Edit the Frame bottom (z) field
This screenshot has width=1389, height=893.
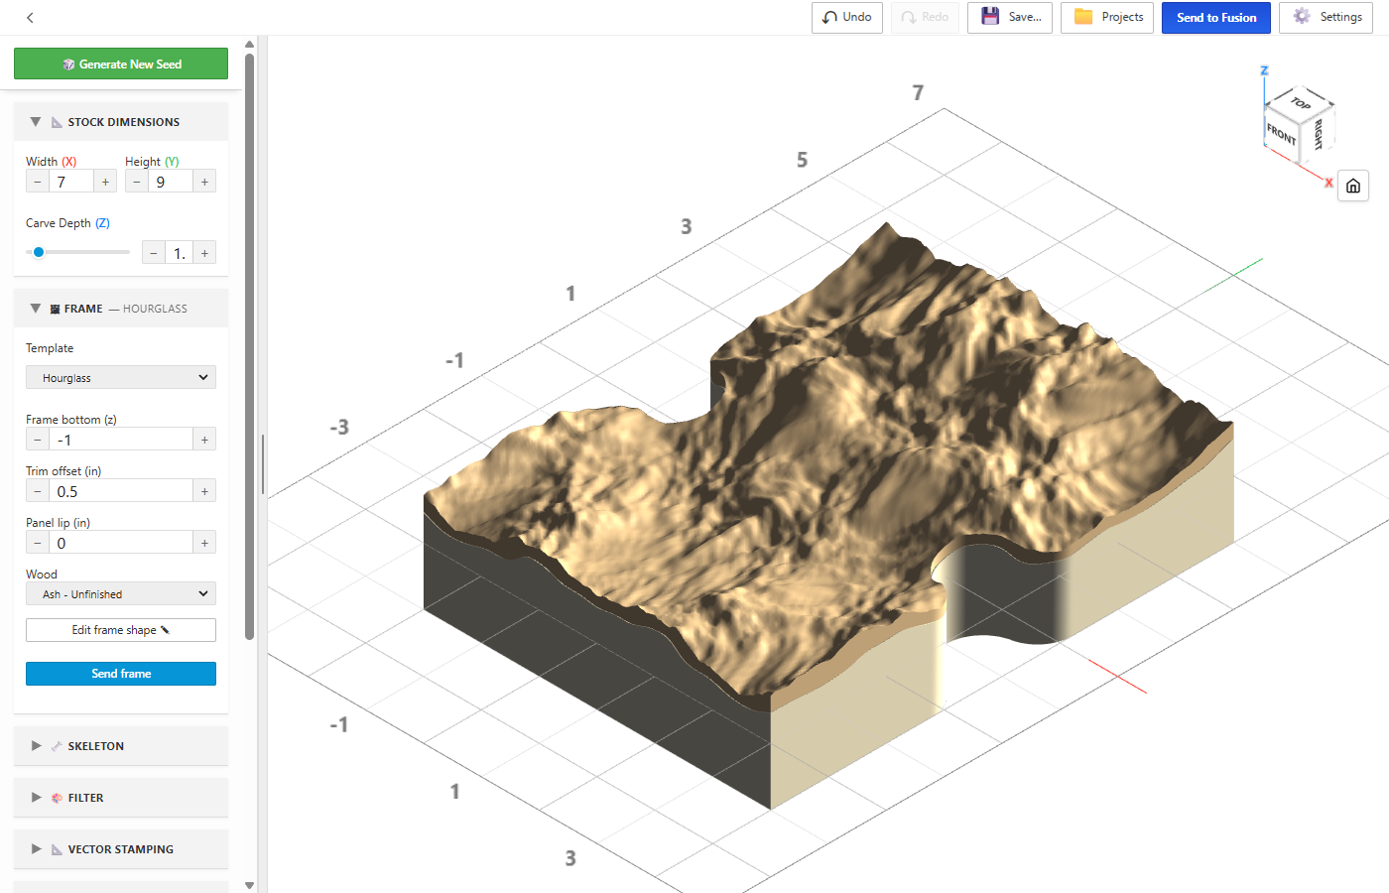click(121, 440)
